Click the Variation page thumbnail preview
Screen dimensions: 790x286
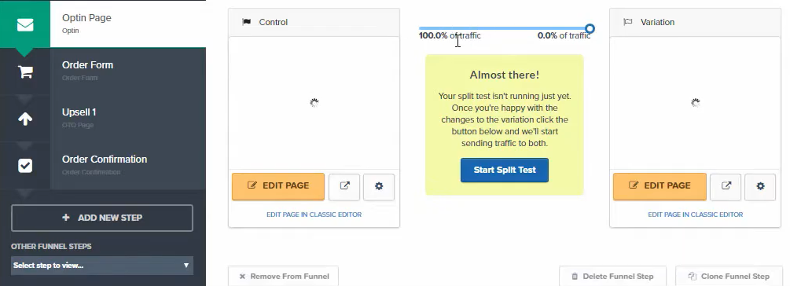tap(696, 103)
